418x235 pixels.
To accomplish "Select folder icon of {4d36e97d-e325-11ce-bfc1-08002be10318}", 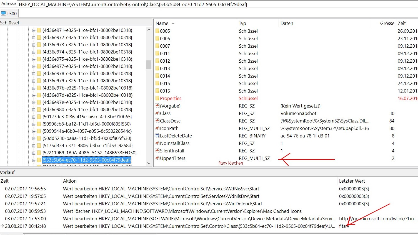I will click(x=39, y=95).
